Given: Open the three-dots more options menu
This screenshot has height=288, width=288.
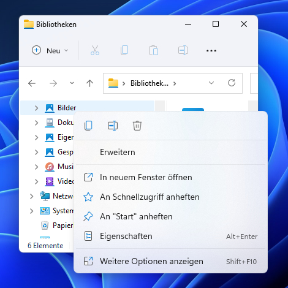Looking at the screenshot, I should [211, 51].
